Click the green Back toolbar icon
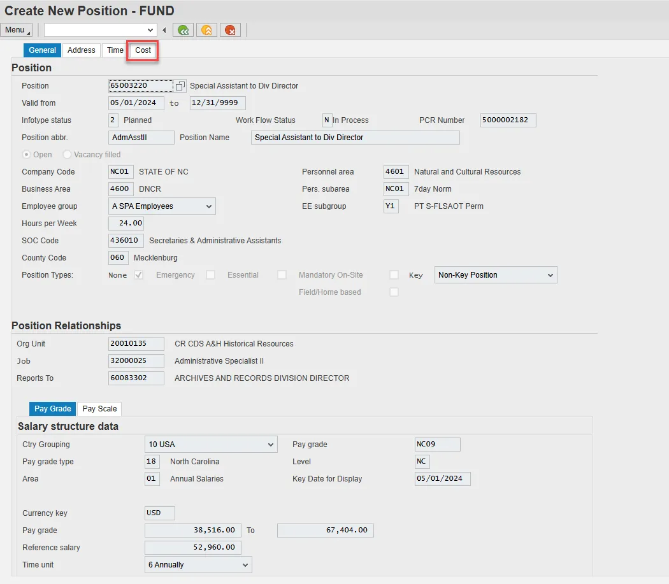669x584 pixels. (x=183, y=30)
